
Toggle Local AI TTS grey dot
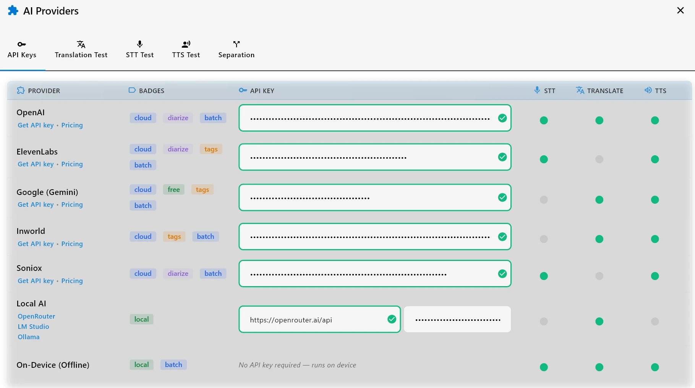655,322
